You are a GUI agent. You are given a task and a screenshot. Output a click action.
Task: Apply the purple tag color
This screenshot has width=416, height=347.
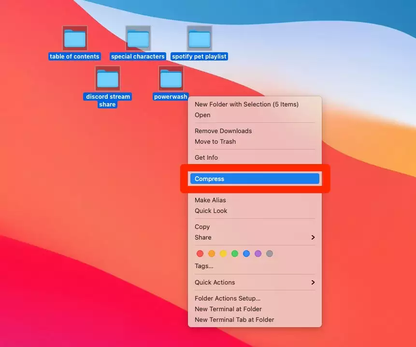[258, 254]
